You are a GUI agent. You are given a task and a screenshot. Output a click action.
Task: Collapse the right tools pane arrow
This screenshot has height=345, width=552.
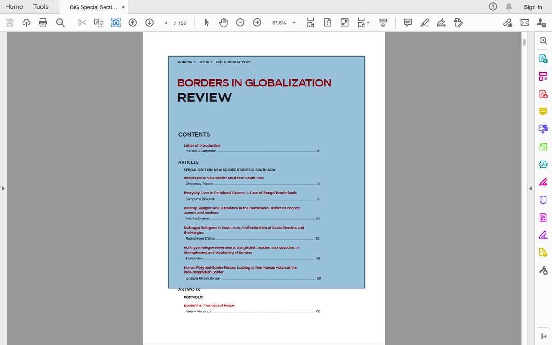tap(543, 336)
